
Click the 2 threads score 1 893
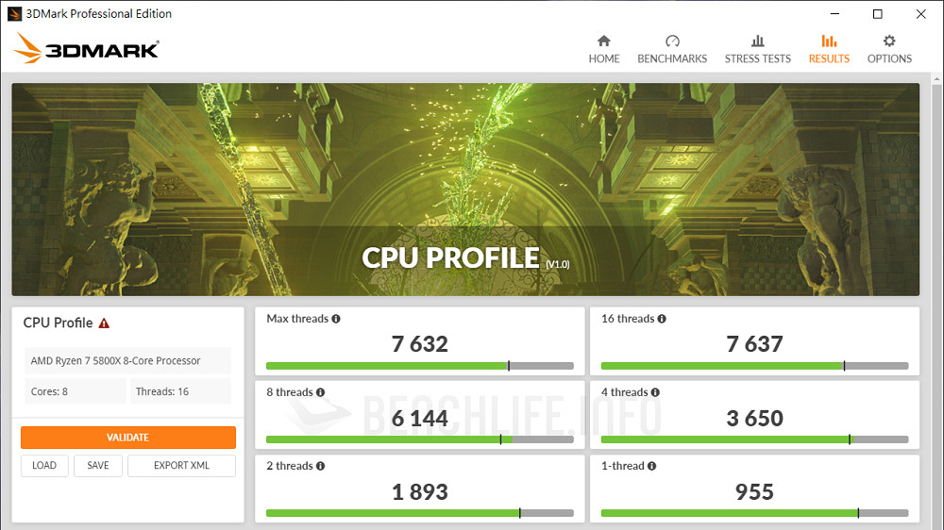point(420,492)
